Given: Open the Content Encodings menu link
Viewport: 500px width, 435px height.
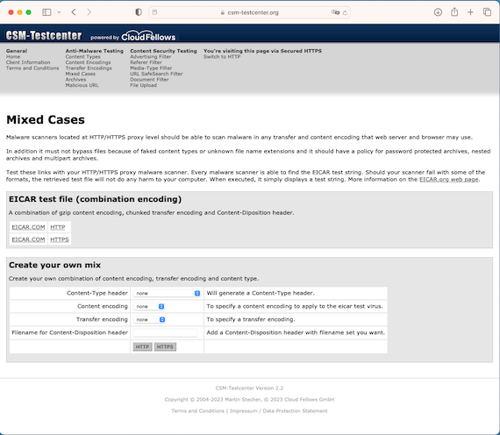Looking at the screenshot, I should click(88, 62).
